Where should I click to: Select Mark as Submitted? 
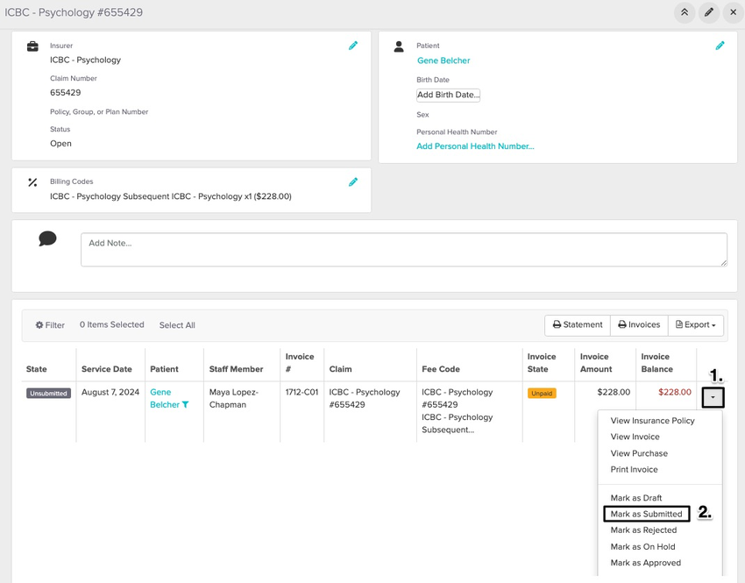[646, 514]
